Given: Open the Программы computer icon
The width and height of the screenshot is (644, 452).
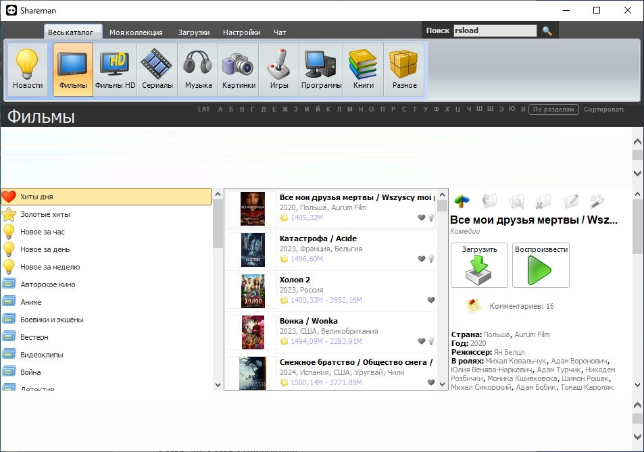Looking at the screenshot, I should click(322, 69).
